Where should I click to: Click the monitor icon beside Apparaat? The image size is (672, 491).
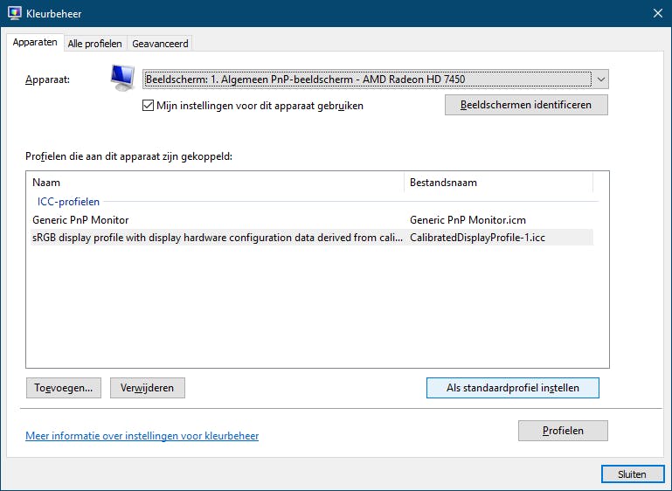point(122,79)
